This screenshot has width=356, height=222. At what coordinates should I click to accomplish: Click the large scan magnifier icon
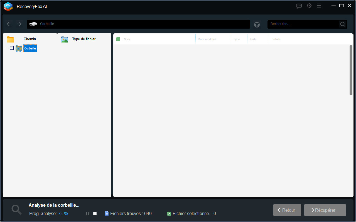coord(17,210)
